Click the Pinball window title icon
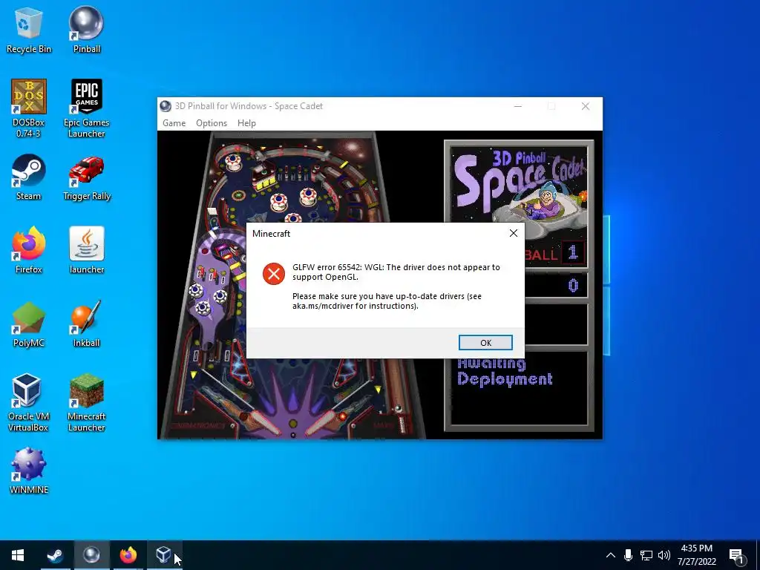The height and width of the screenshot is (570, 760). coord(166,106)
